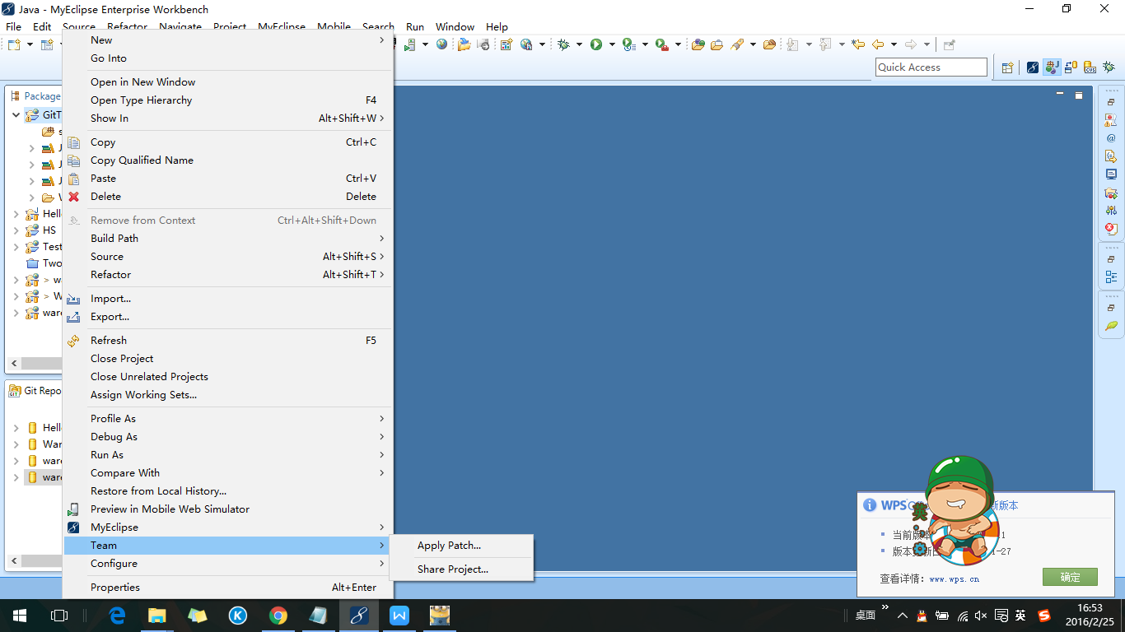This screenshot has width=1125, height=632.
Task: Open the www.wps.cn link
Action: (x=954, y=579)
